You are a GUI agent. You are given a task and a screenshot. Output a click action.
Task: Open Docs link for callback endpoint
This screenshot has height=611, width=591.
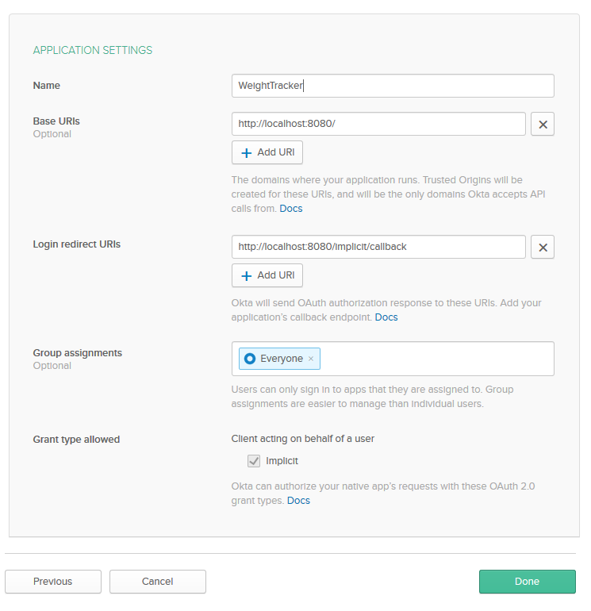[386, 317]
